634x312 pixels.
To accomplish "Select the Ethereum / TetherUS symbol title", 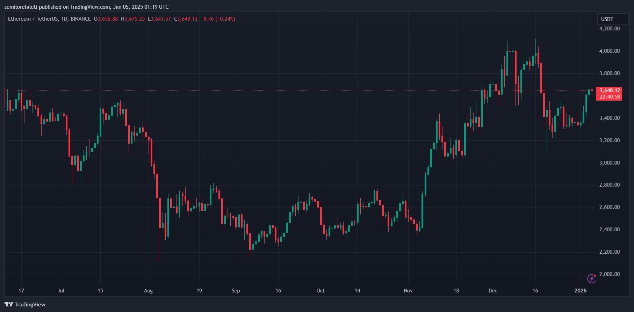I will (33, 19).
